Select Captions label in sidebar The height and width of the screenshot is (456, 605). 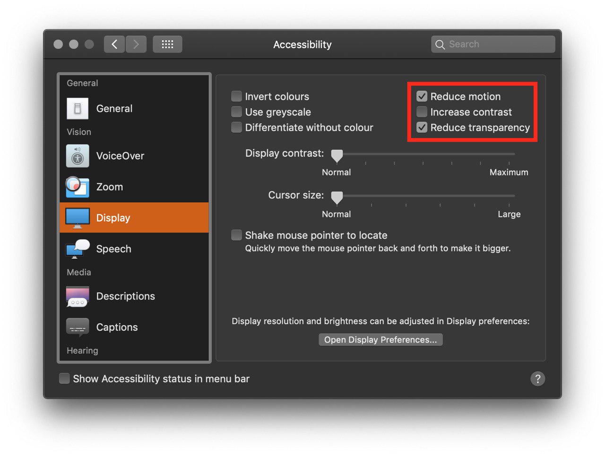117,327
